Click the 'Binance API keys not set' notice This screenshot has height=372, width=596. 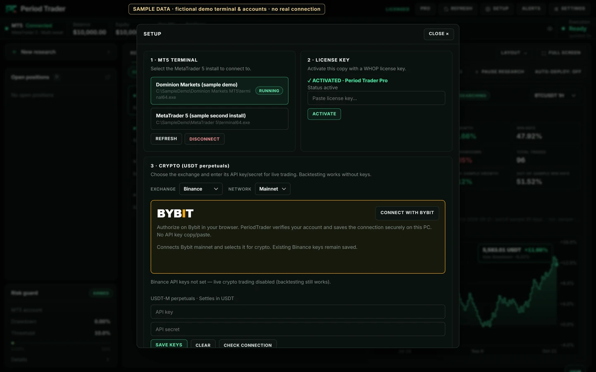(240, 282)
